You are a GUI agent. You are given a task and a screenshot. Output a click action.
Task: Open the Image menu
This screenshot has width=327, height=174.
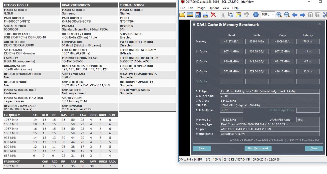(201, 8)
